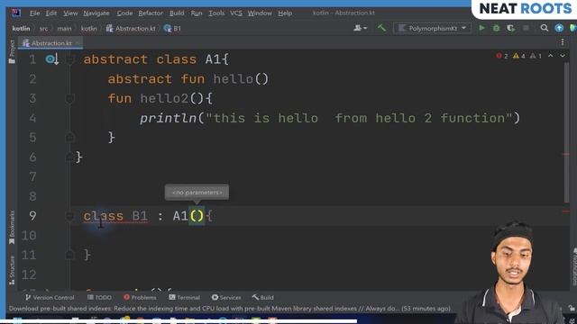Open the Problems tool window
The image size is (577, 324).
click(140, 298)
